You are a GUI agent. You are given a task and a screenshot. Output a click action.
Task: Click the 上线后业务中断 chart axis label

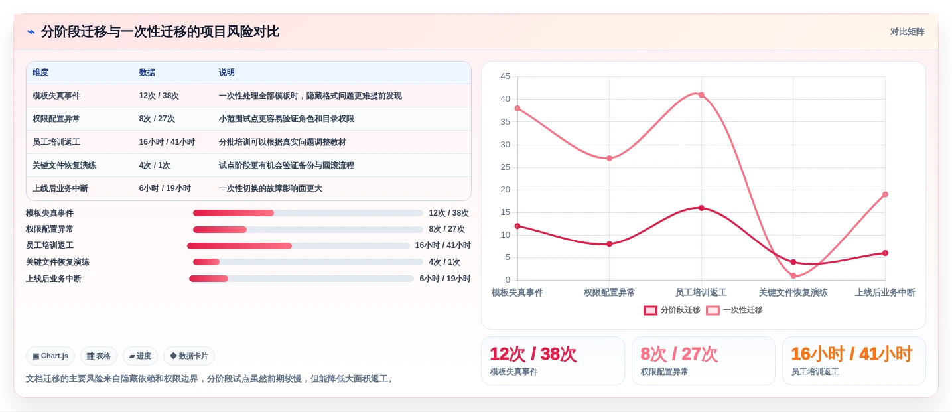885,293
